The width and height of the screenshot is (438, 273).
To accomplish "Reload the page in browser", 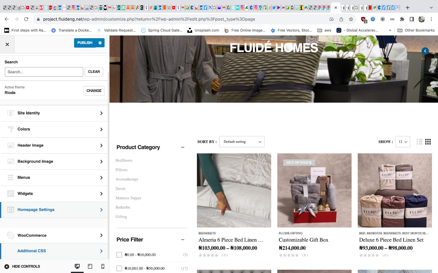I will 26,19.
